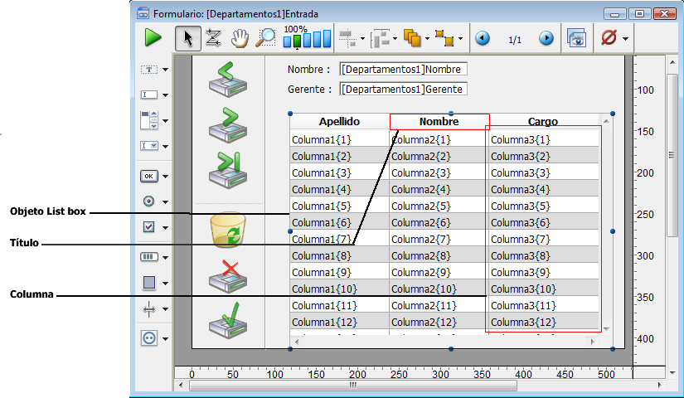The width and height of the screenshot is (684, 398).
Task: Run the form with green play button
Action: pyautogui.click(x=153, y=38)
